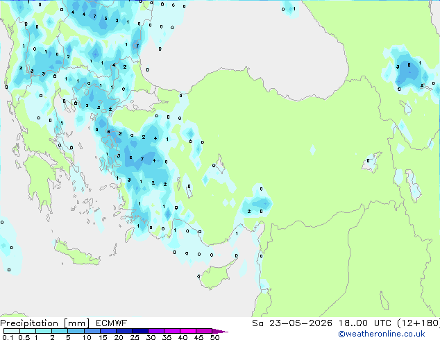Click the "Precipitation" title word
The width and height of the screenshot is (440, 340).
point(29,323)
